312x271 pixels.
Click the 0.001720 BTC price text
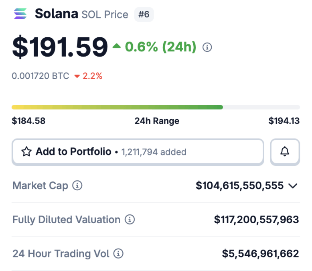pos(41,76)
